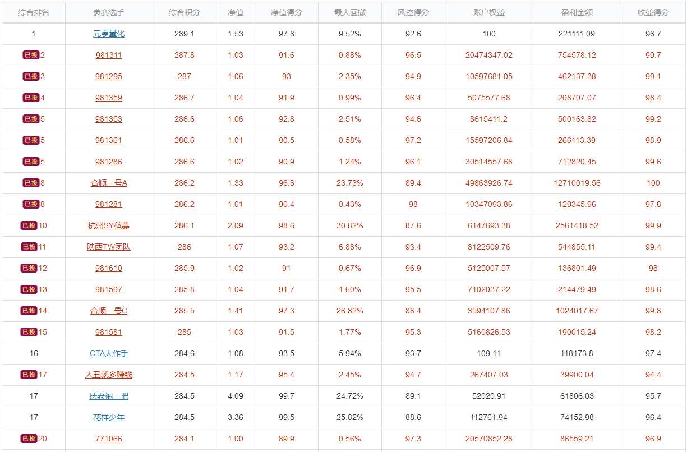
Task: Click the 净值得分 column header
Action: click(287, 12)
